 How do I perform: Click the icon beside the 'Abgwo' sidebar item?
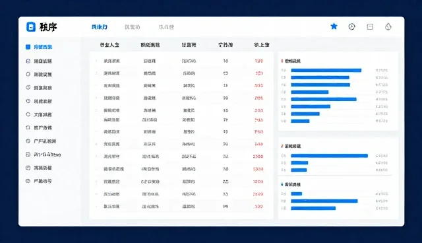coord(28,155)
